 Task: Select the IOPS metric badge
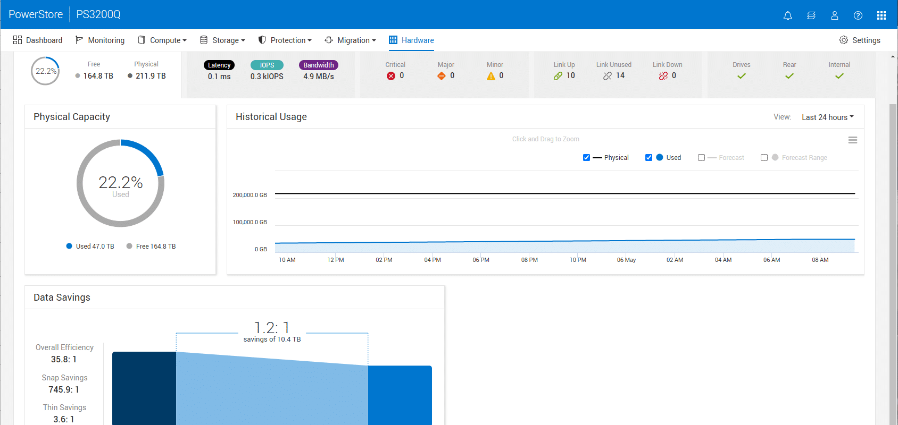pyautogui.click(x=267, y=65)
